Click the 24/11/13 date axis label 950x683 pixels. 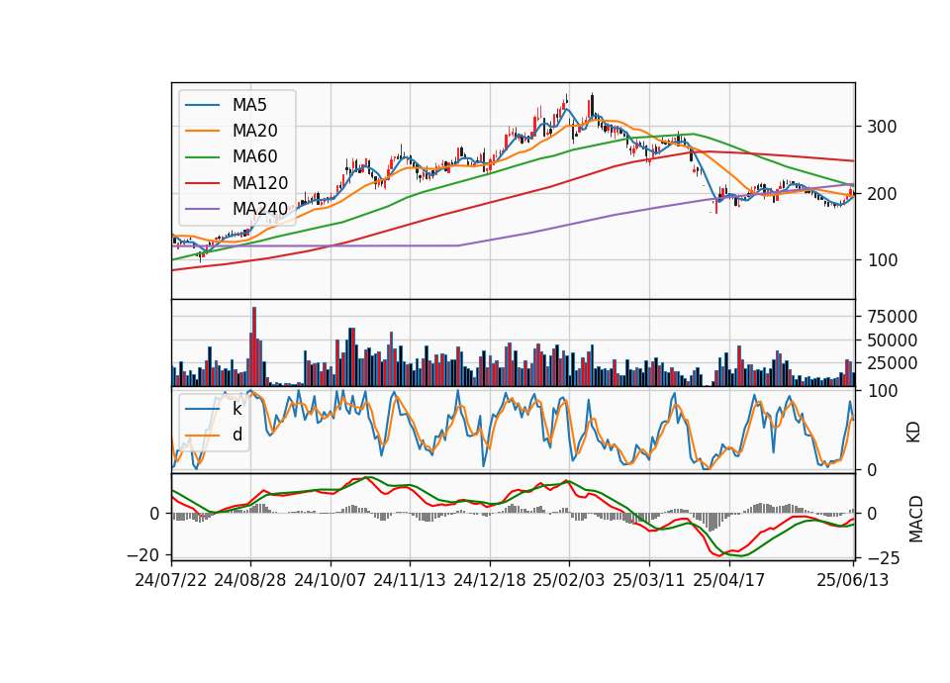(x=410, y=580)
